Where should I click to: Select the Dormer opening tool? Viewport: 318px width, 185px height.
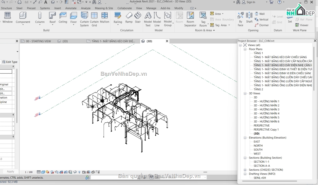[262, 25]
